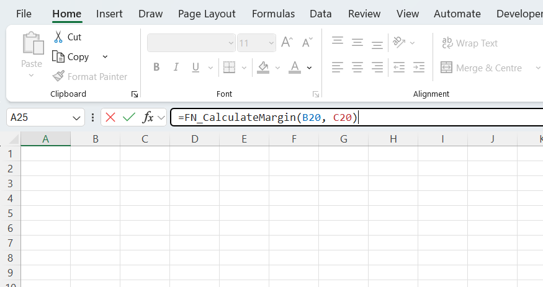Expand the fx function dropdown arrow
Viewport: 543px width, 287px height.
161,118
